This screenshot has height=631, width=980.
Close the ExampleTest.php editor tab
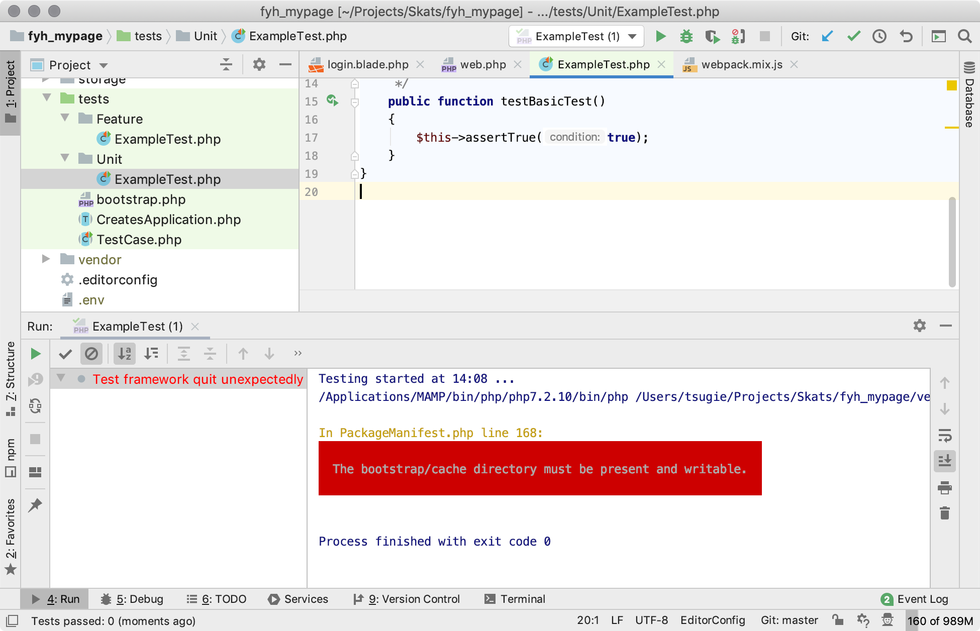tap(661, 64)
